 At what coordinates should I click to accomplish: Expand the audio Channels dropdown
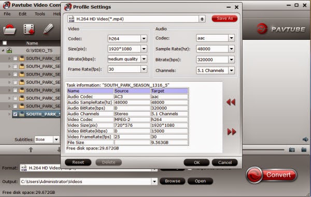[232, 70]
